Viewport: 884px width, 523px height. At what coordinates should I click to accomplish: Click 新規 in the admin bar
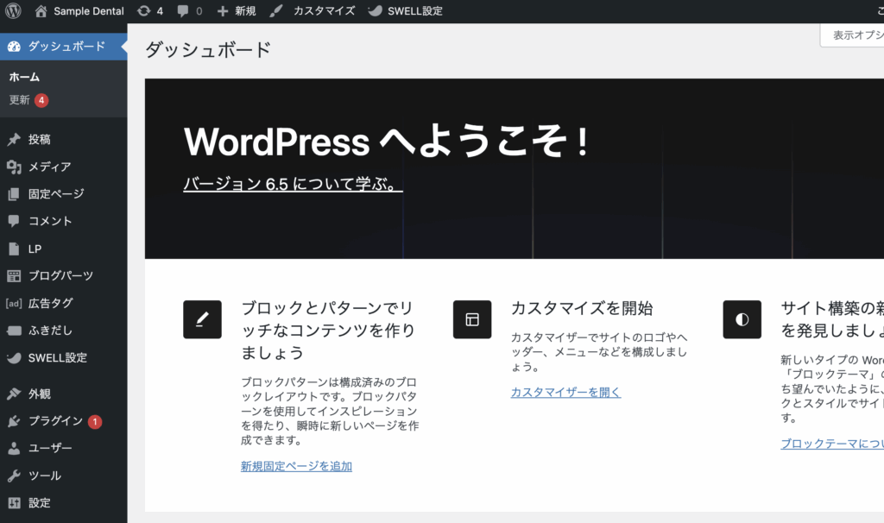[x=236, y=11]
